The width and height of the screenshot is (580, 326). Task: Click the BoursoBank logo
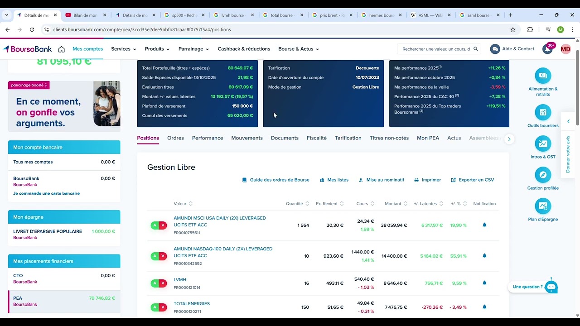[28, 49]
